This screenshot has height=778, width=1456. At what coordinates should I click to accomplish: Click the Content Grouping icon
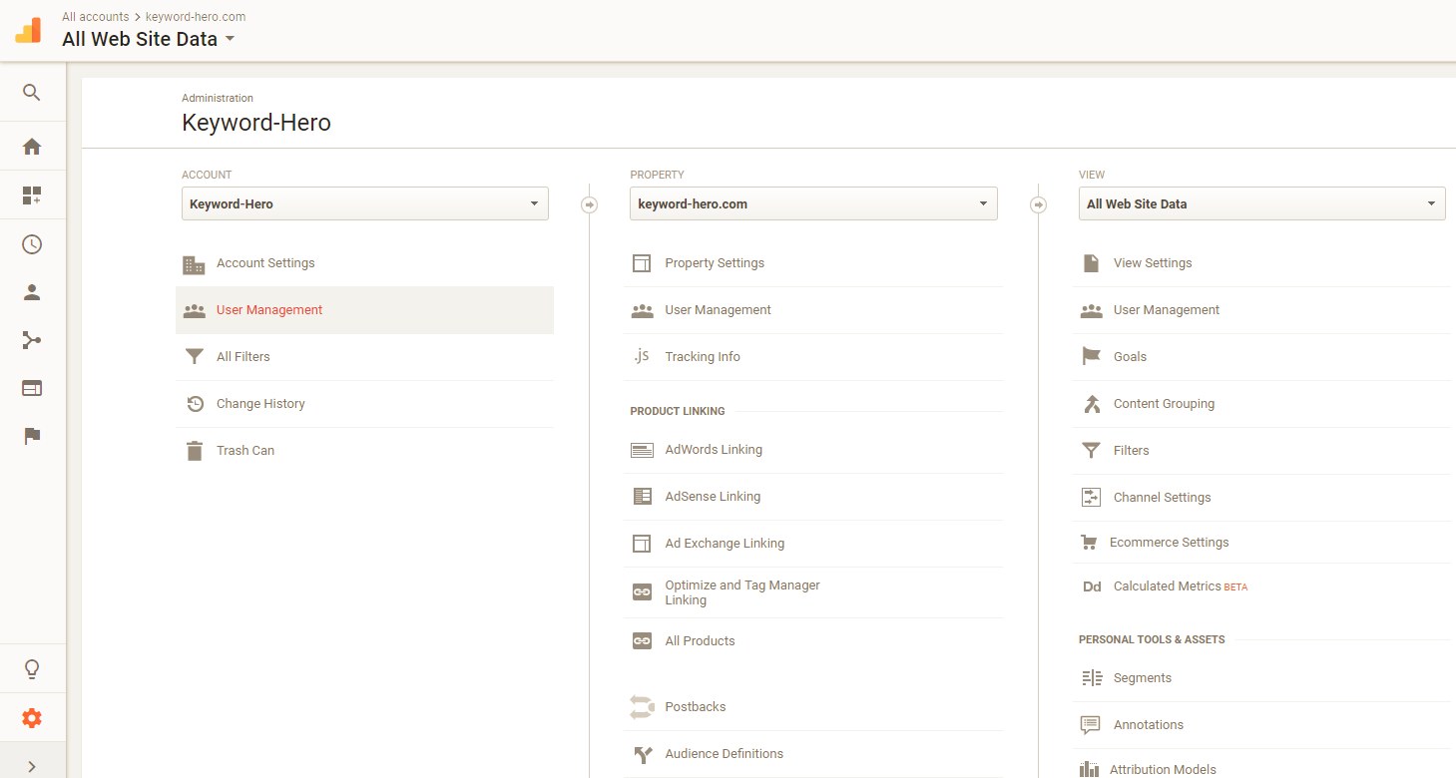pos(1091,404)
